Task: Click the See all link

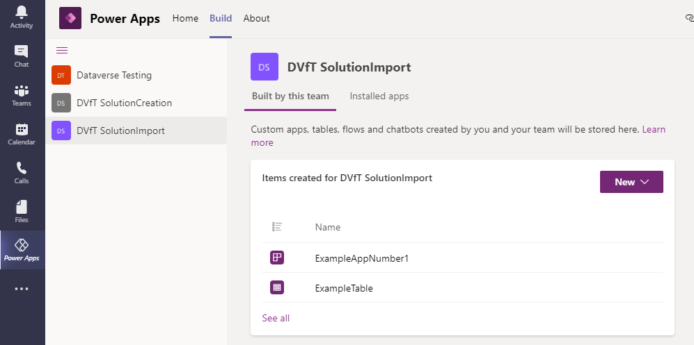Action: coord(276,318)
